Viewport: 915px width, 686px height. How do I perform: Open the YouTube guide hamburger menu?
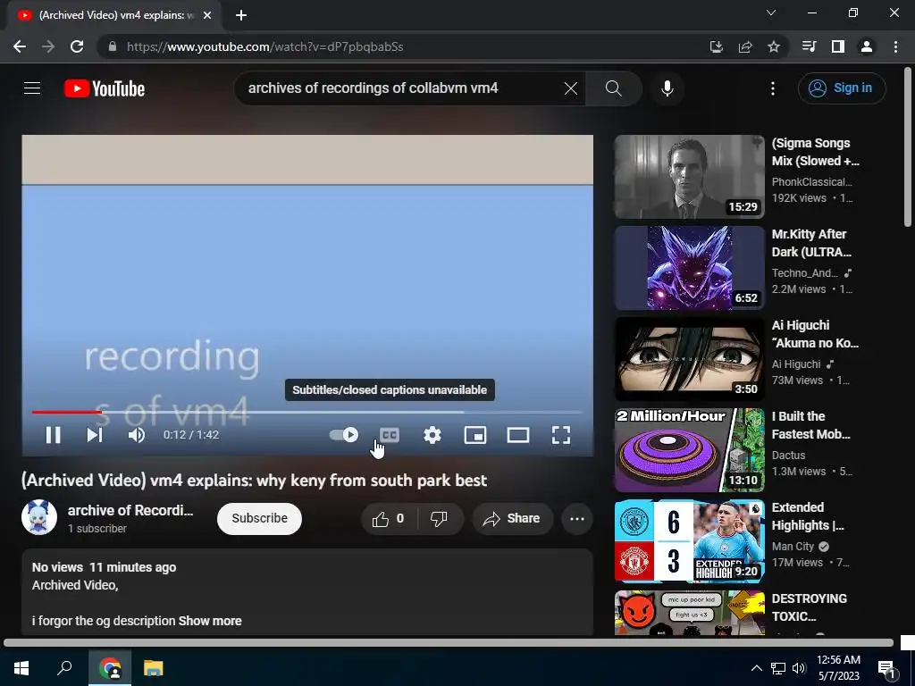click(32, 88)
